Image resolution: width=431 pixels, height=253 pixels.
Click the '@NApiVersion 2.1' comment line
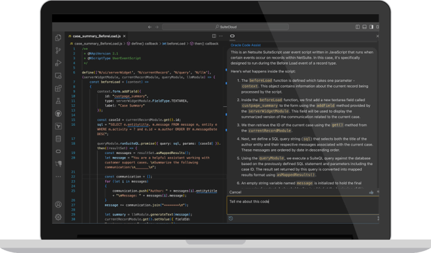point(101,54)
